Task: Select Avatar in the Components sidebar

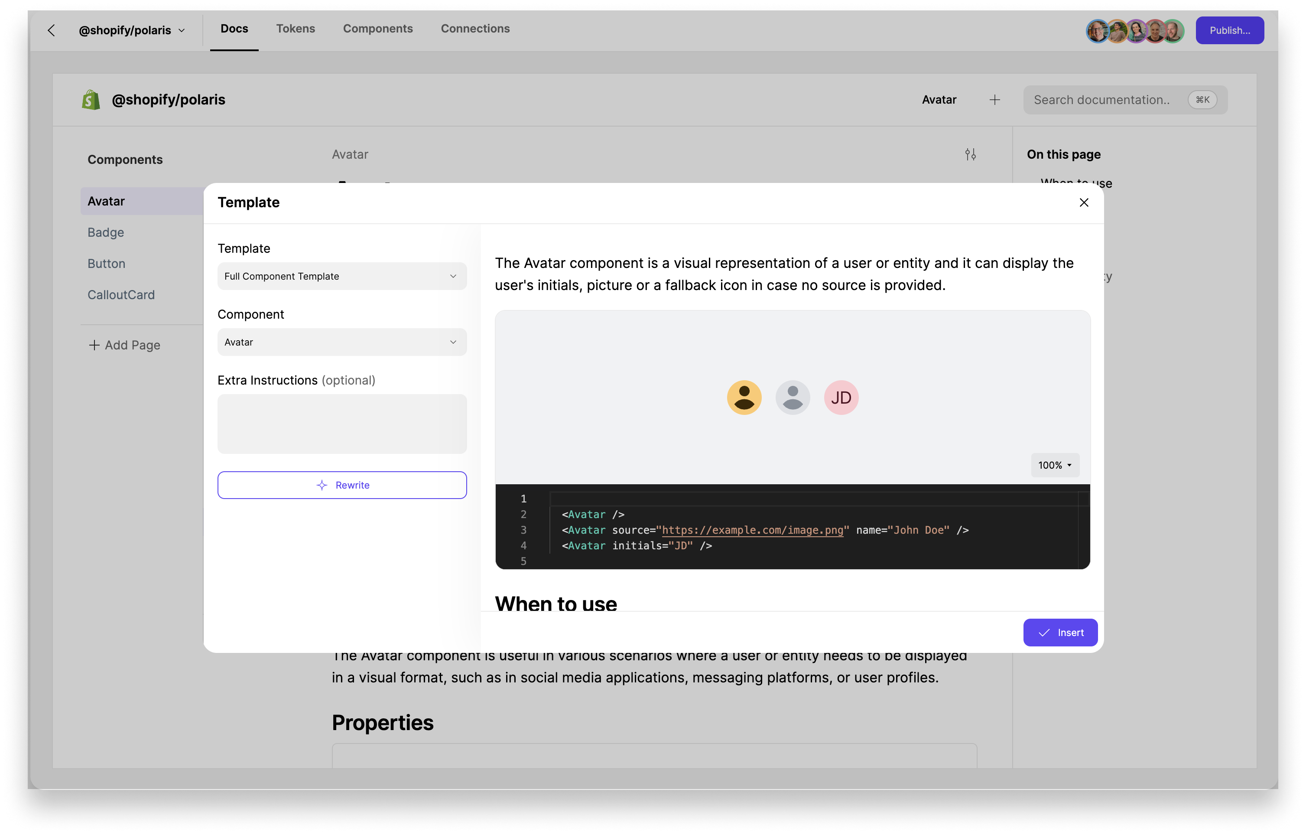Action: (142, 201)
